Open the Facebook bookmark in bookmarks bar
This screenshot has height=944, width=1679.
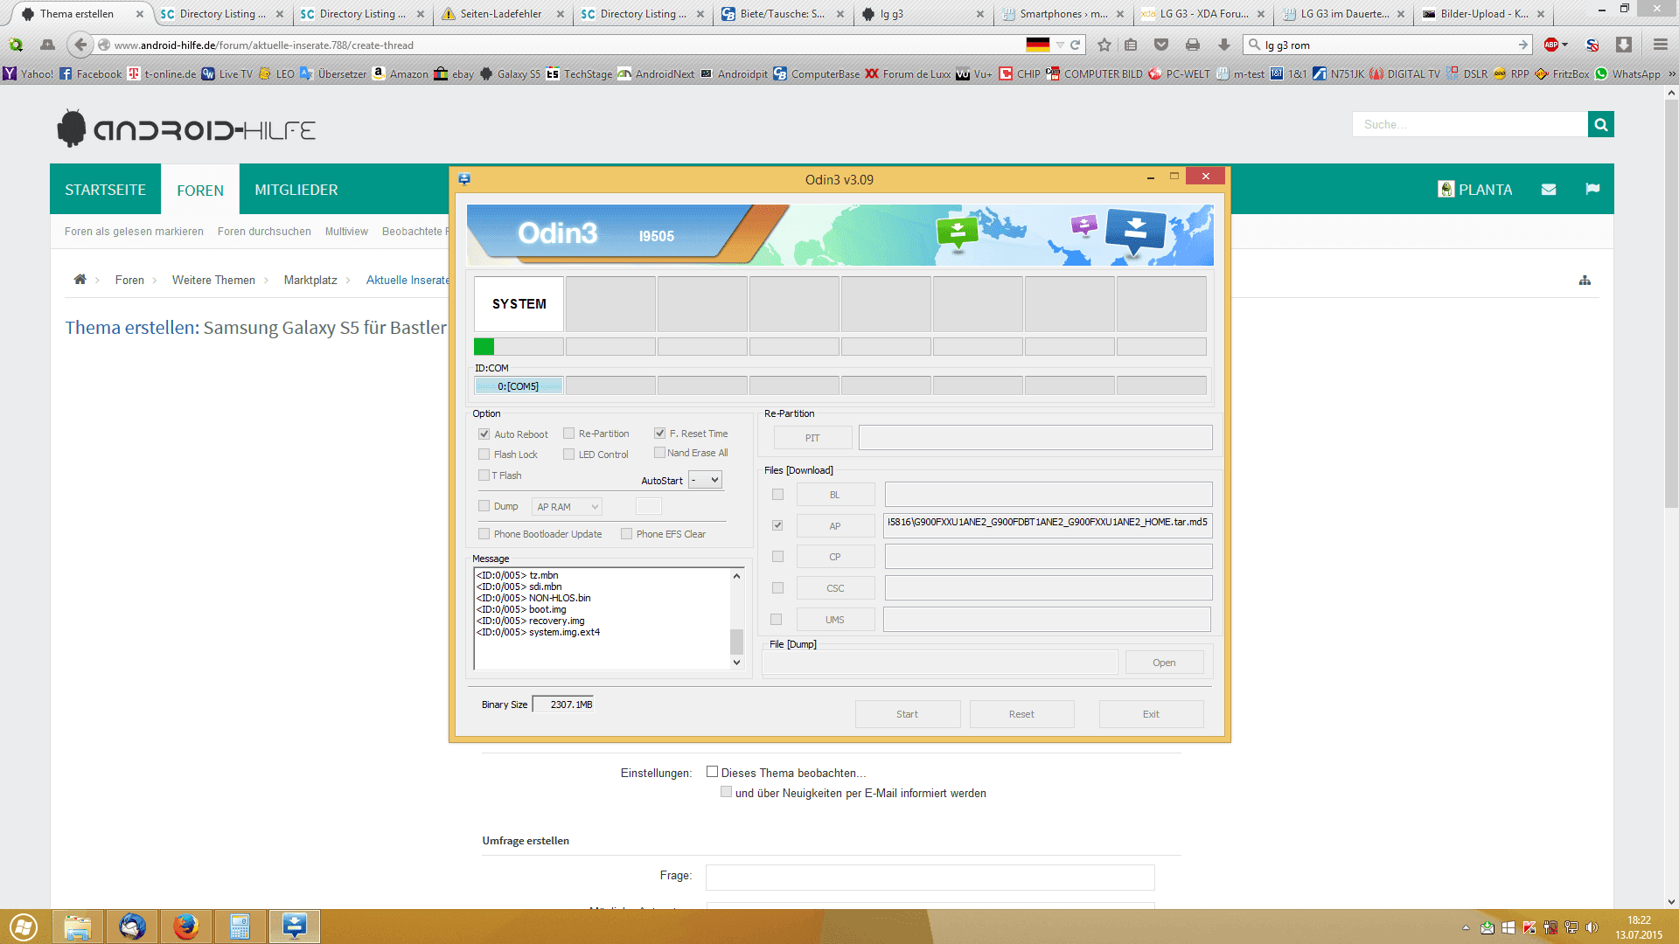[x=91, y=74]
